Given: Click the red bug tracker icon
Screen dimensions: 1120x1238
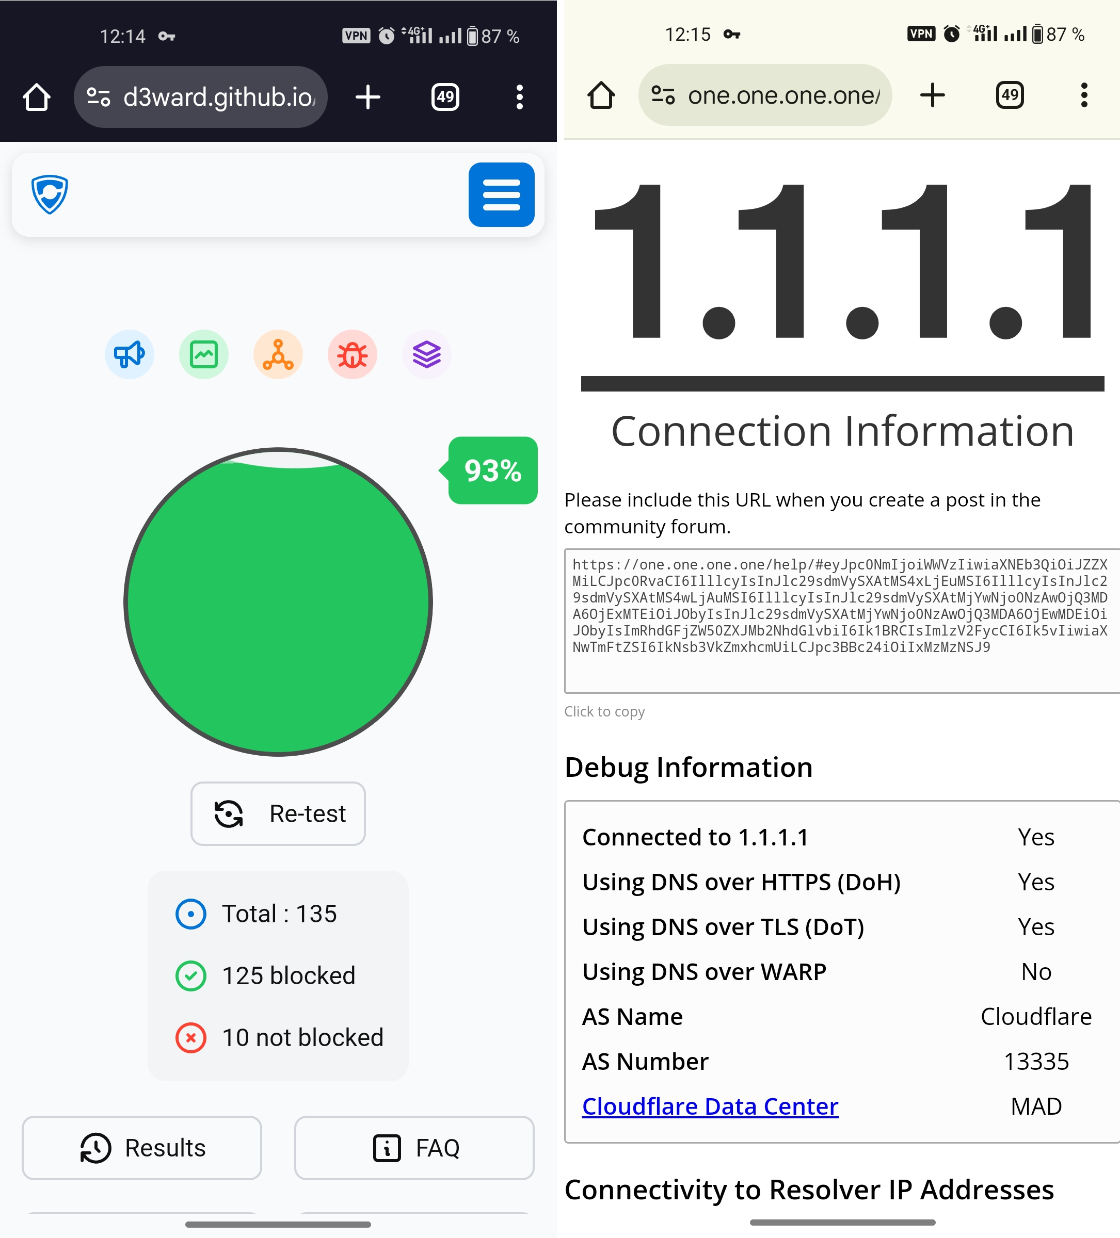Looking at the screenshot, I should [x=352, y=354].
